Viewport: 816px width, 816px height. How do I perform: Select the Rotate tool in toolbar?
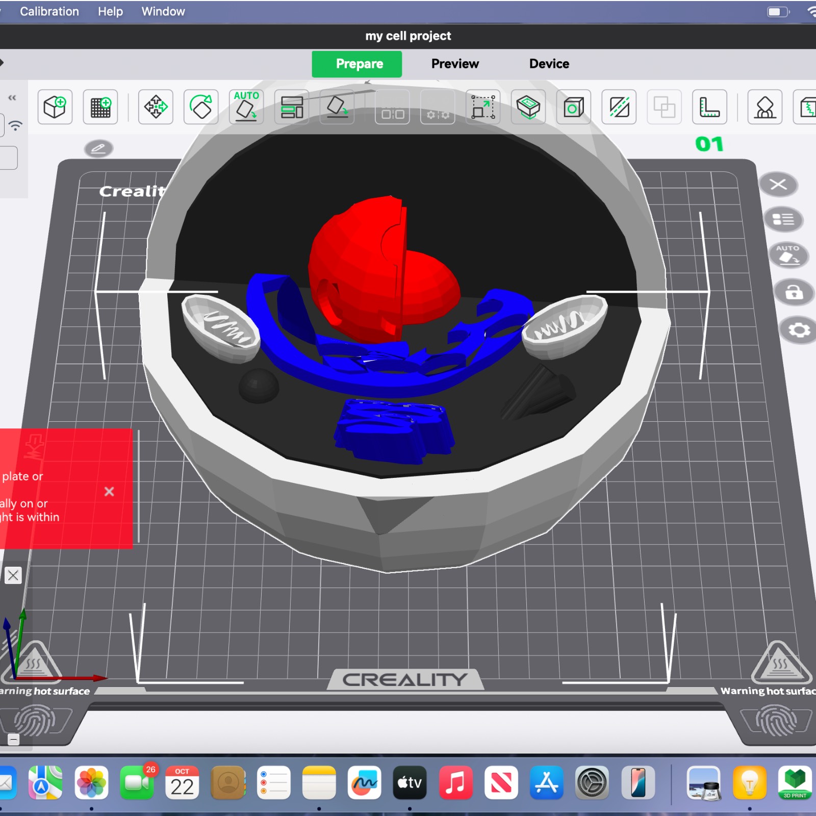[x=201, y=107]
